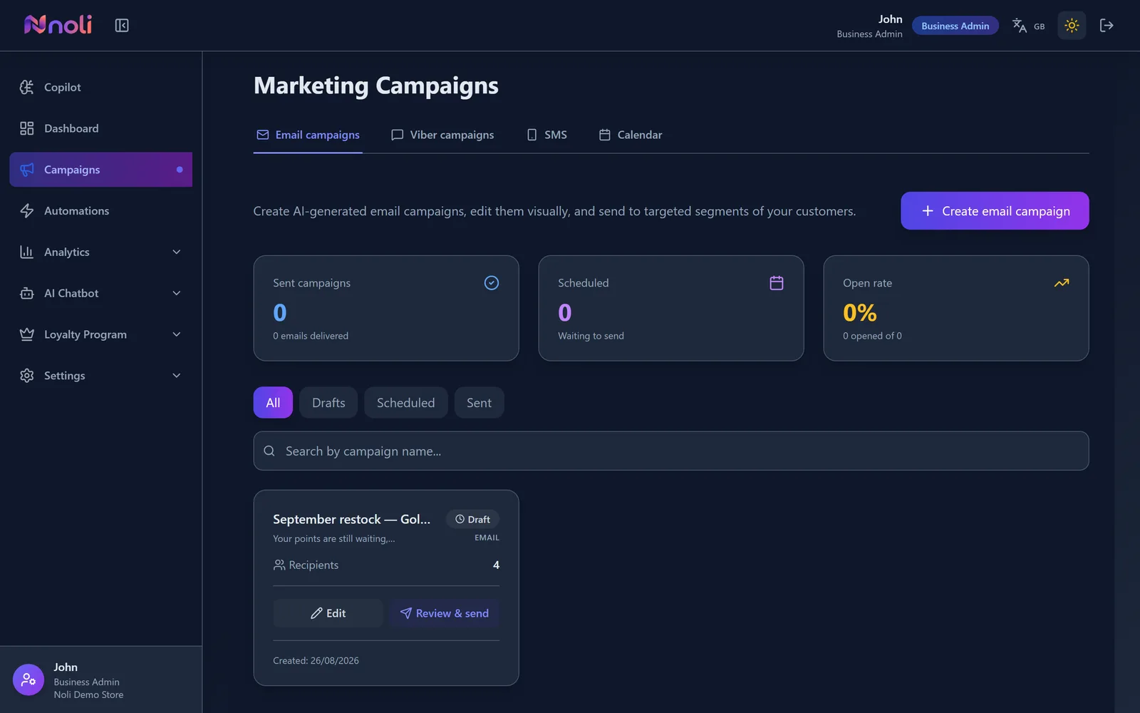Click the Loyalty Program crown icon
The image size is (1140, 713).
pyautogui.click(x=27, y=334)
